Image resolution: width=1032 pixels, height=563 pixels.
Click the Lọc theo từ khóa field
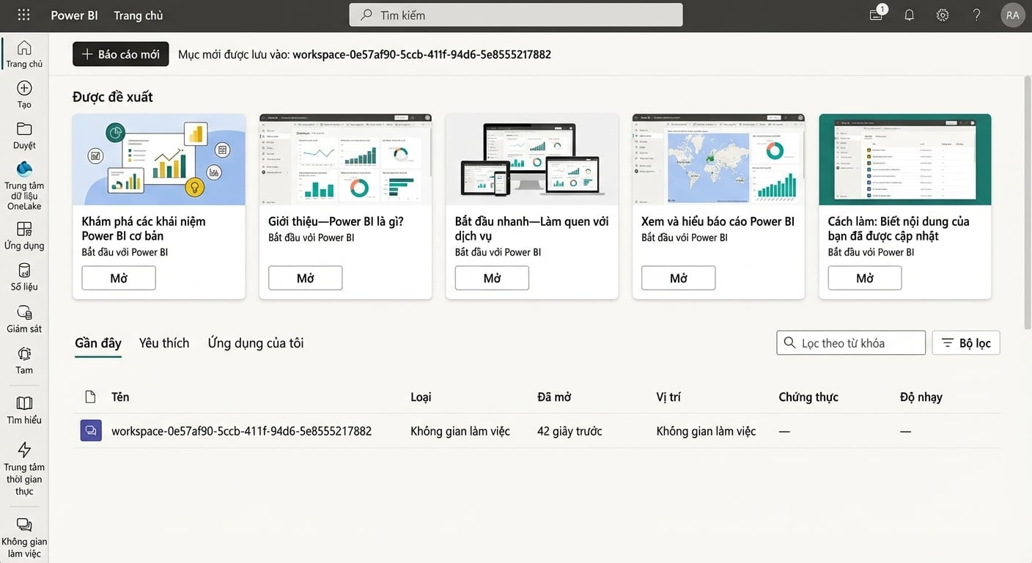coord(851,342)
